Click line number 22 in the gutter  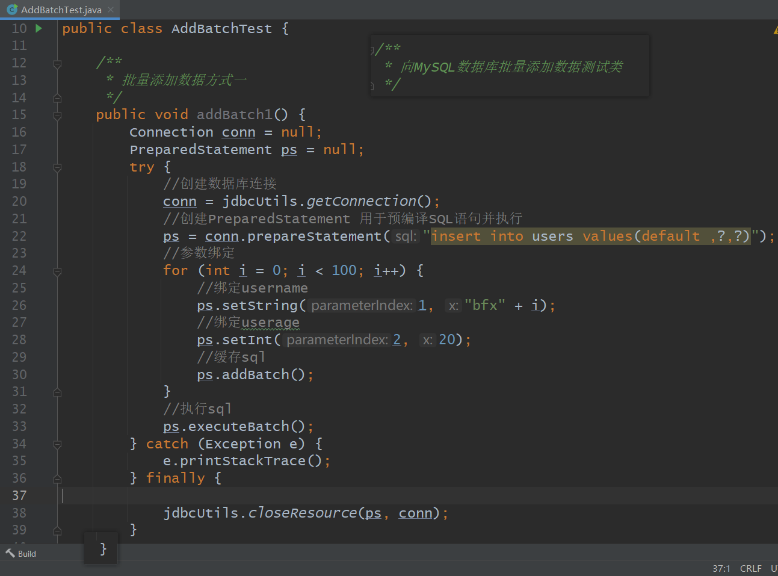(x=19, y=237)
